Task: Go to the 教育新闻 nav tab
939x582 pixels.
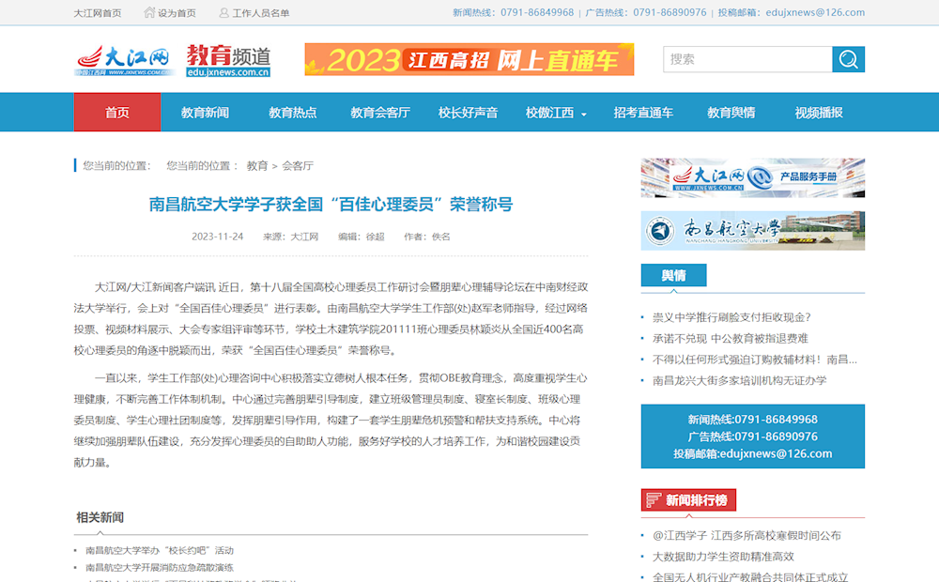Action: (x=205, y=113)
